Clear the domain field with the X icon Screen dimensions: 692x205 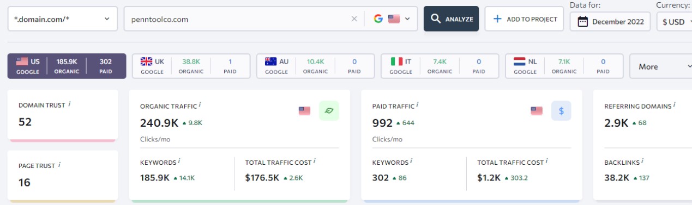point(354,19)
